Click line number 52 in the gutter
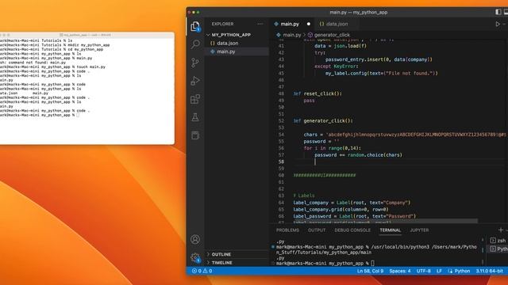This screenshot has height=285, width=508. pos(281,121)
